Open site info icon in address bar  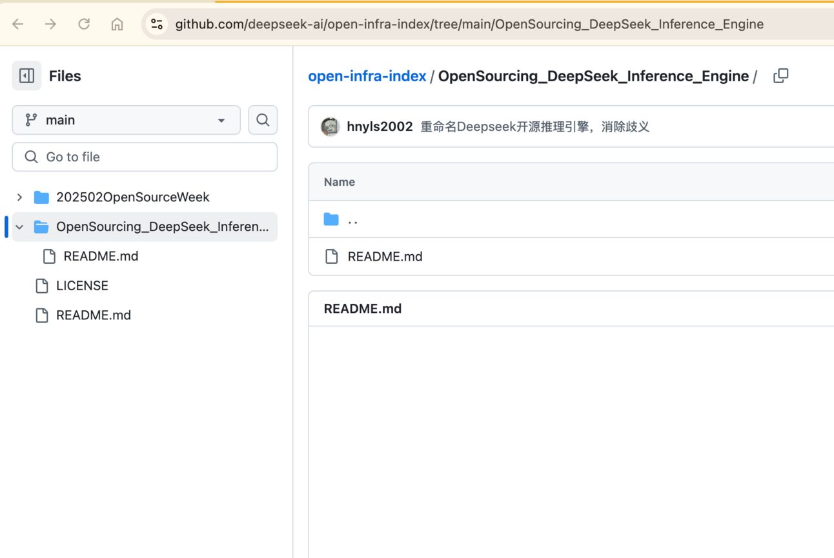point(157,24)
